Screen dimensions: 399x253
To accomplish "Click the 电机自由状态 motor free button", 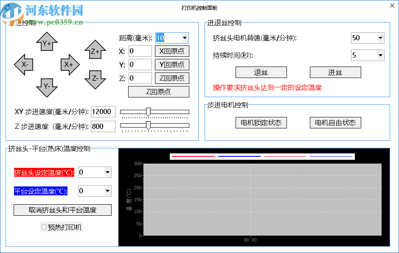I will (x=335, y=122).
